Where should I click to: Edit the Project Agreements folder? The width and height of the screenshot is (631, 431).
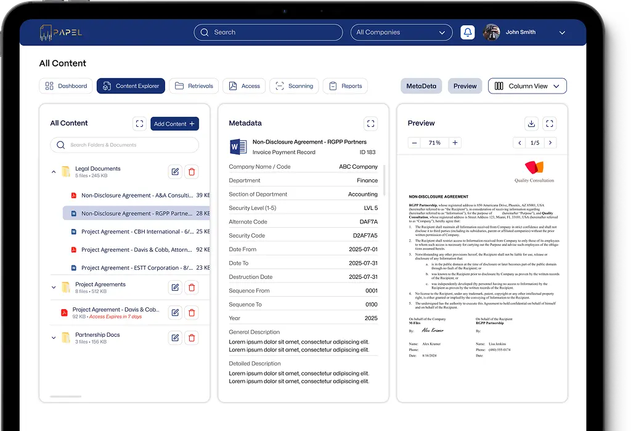pos(175,288)
